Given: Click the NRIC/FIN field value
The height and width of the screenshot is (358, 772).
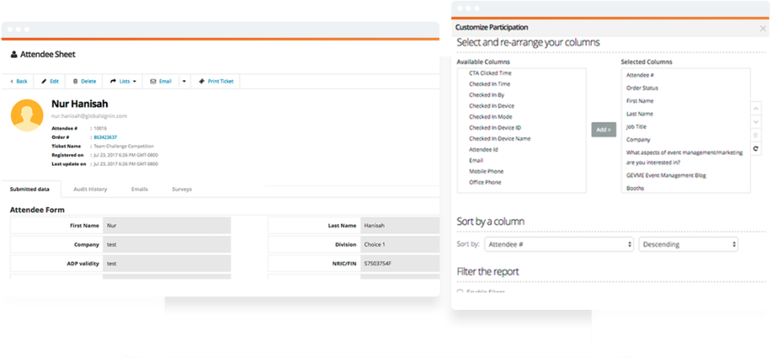Looking at the screenshot, I should (400, 263).
